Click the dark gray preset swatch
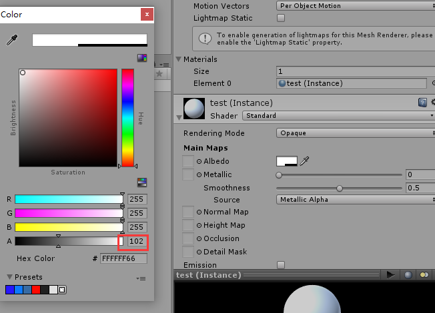 45,290
